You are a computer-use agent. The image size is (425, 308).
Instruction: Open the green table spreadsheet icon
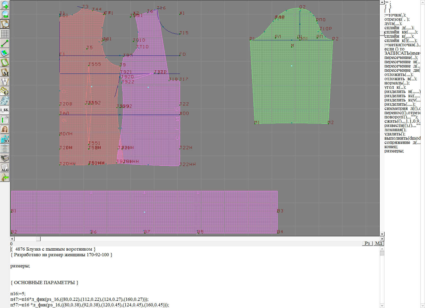5,120
